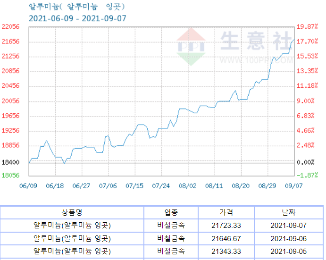The width and height of the screenshot is (326, 260).
Task: Click the percentage label 11.18%
Action: 307,86
